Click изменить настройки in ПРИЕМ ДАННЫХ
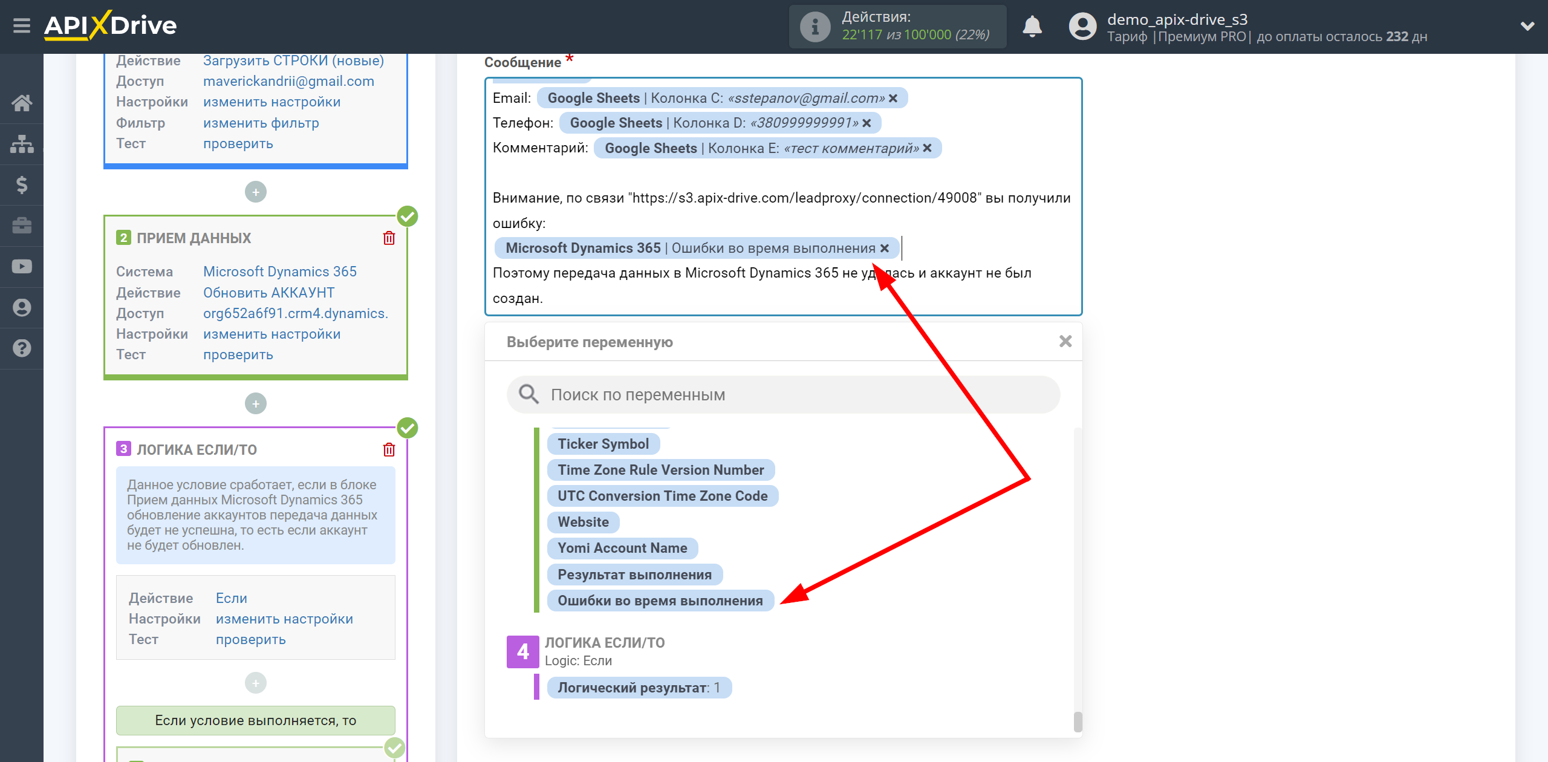The width and height of the screenshot is (1548, 762). 272,334
